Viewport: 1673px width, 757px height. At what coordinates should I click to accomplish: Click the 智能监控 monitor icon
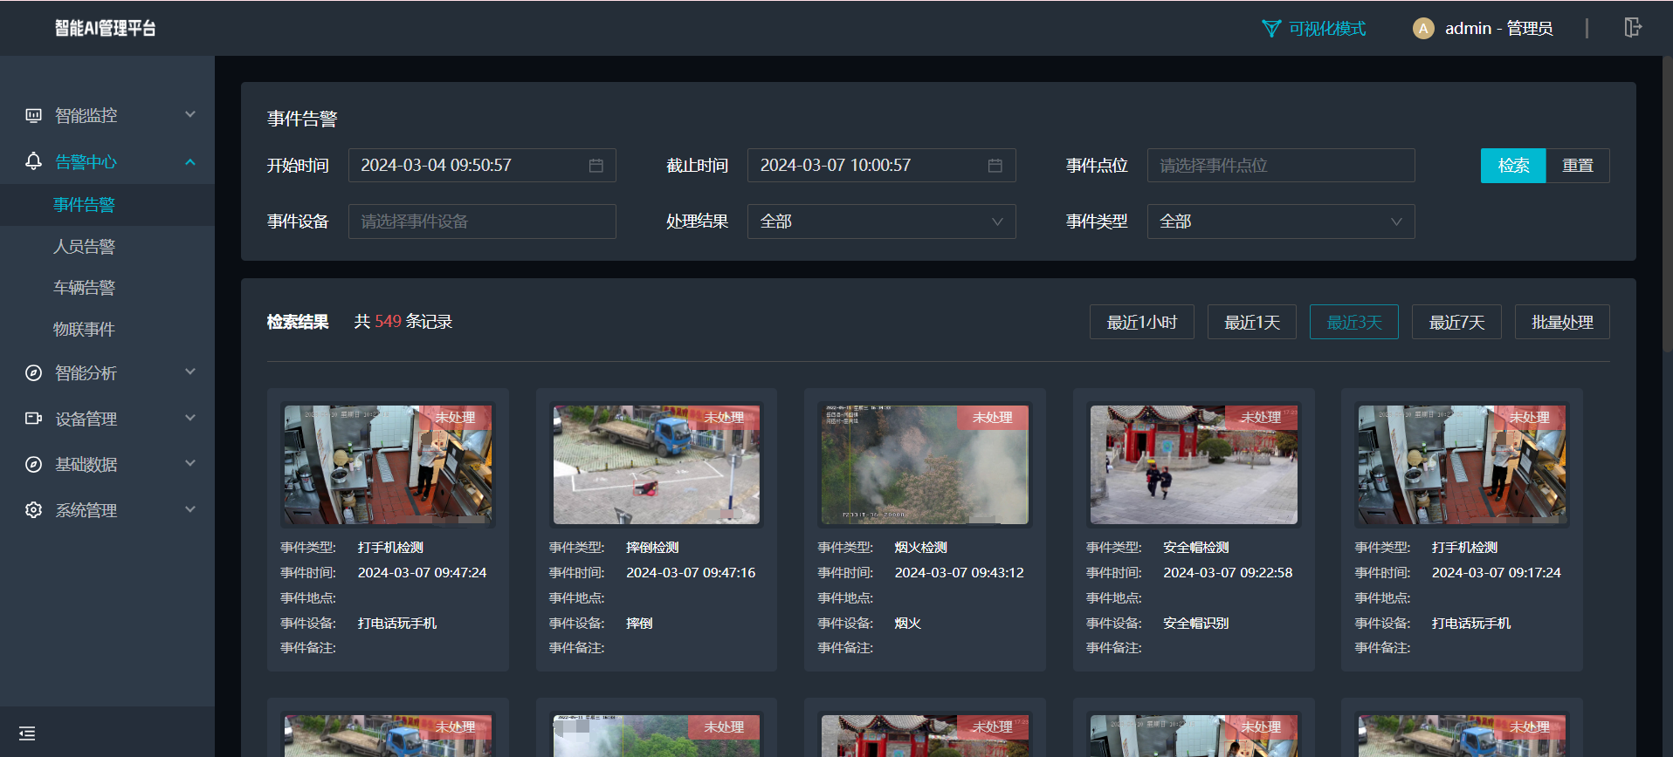point(33,115)
